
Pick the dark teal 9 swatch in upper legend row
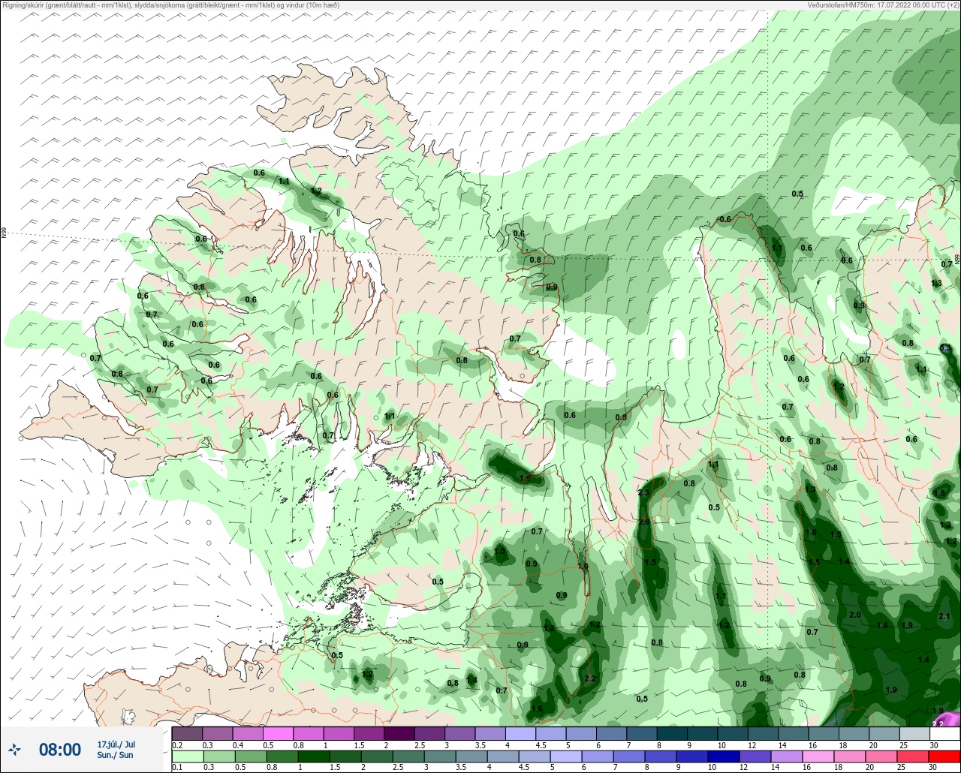click(702, 733)
